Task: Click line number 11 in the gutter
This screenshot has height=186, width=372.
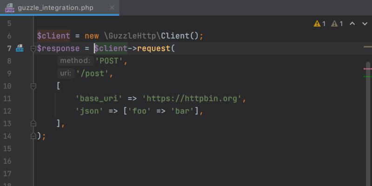Action: 7,99
